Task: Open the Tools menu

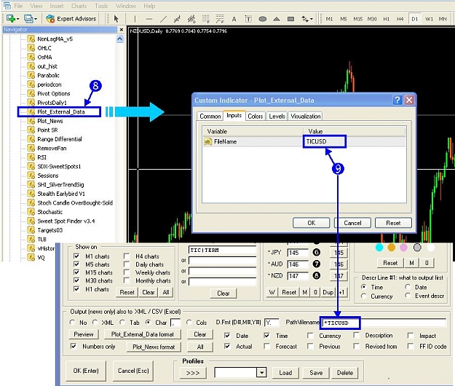Action: point(101,6)
